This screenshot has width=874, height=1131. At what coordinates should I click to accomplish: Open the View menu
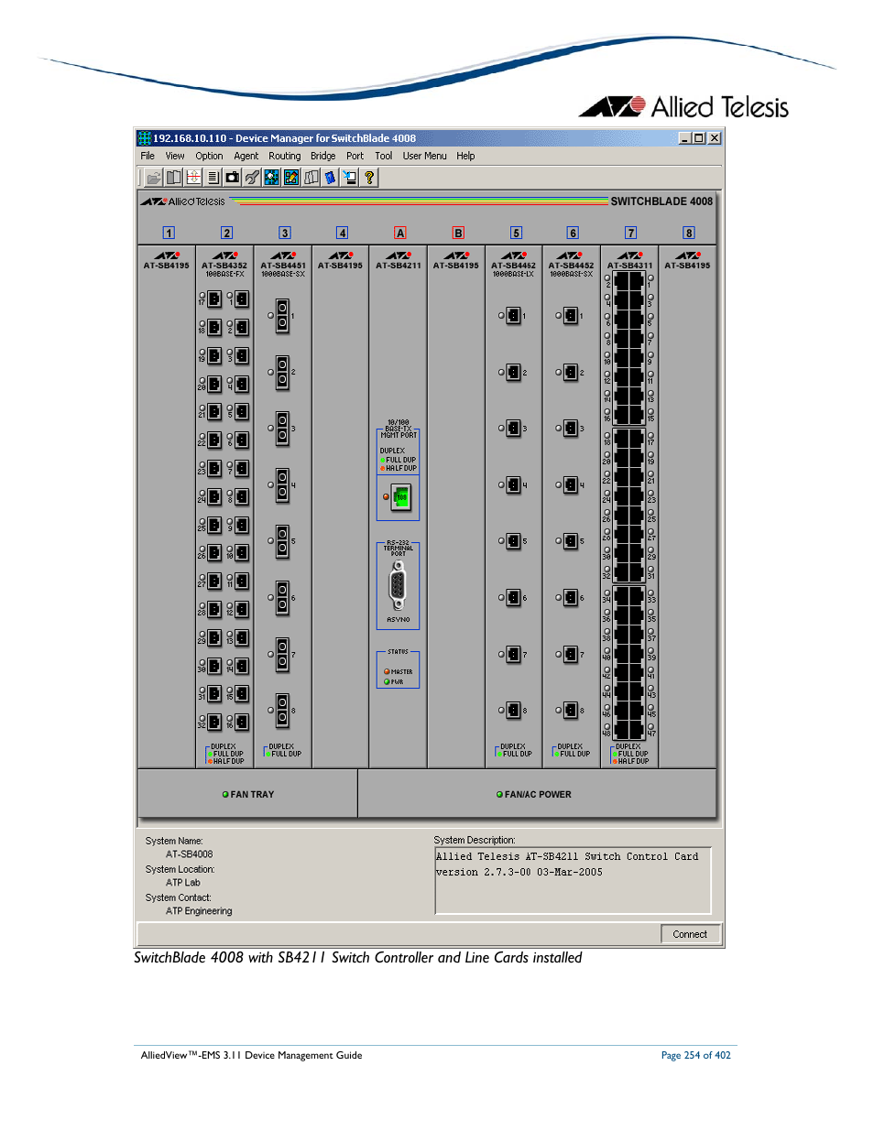point(175,156)
